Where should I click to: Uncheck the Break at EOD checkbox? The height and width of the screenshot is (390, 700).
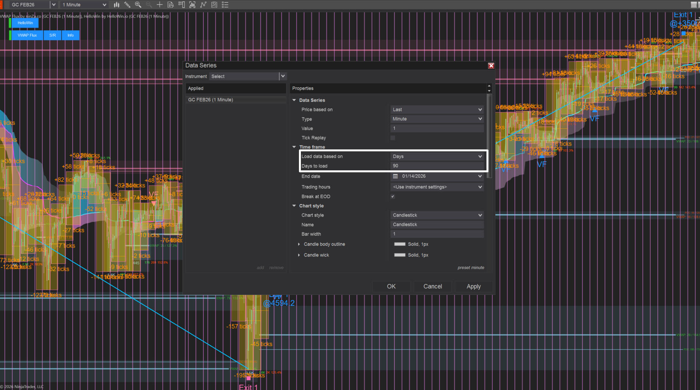pos(393,196)
